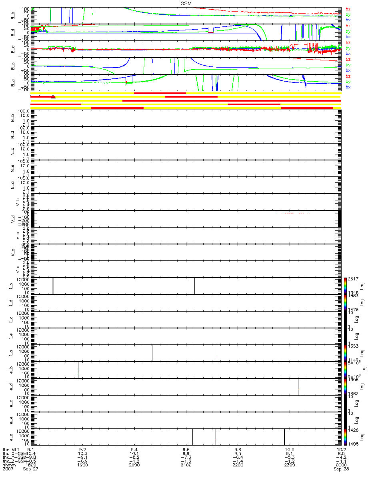The image size is (372, 480).
Task: Select the V_d velocity panel label
Action: 12,218
